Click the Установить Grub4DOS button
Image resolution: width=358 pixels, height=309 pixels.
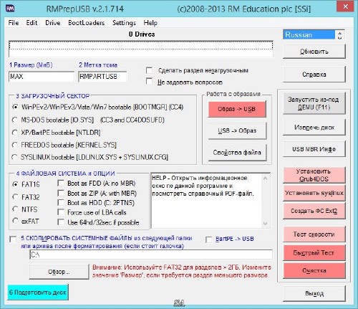pyautogui.click(x=314, y=175)
